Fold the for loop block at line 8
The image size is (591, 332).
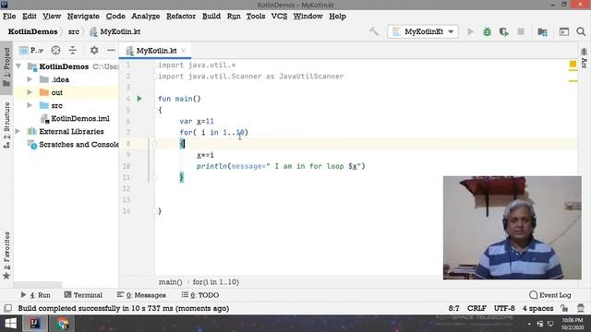click(154, 144)
